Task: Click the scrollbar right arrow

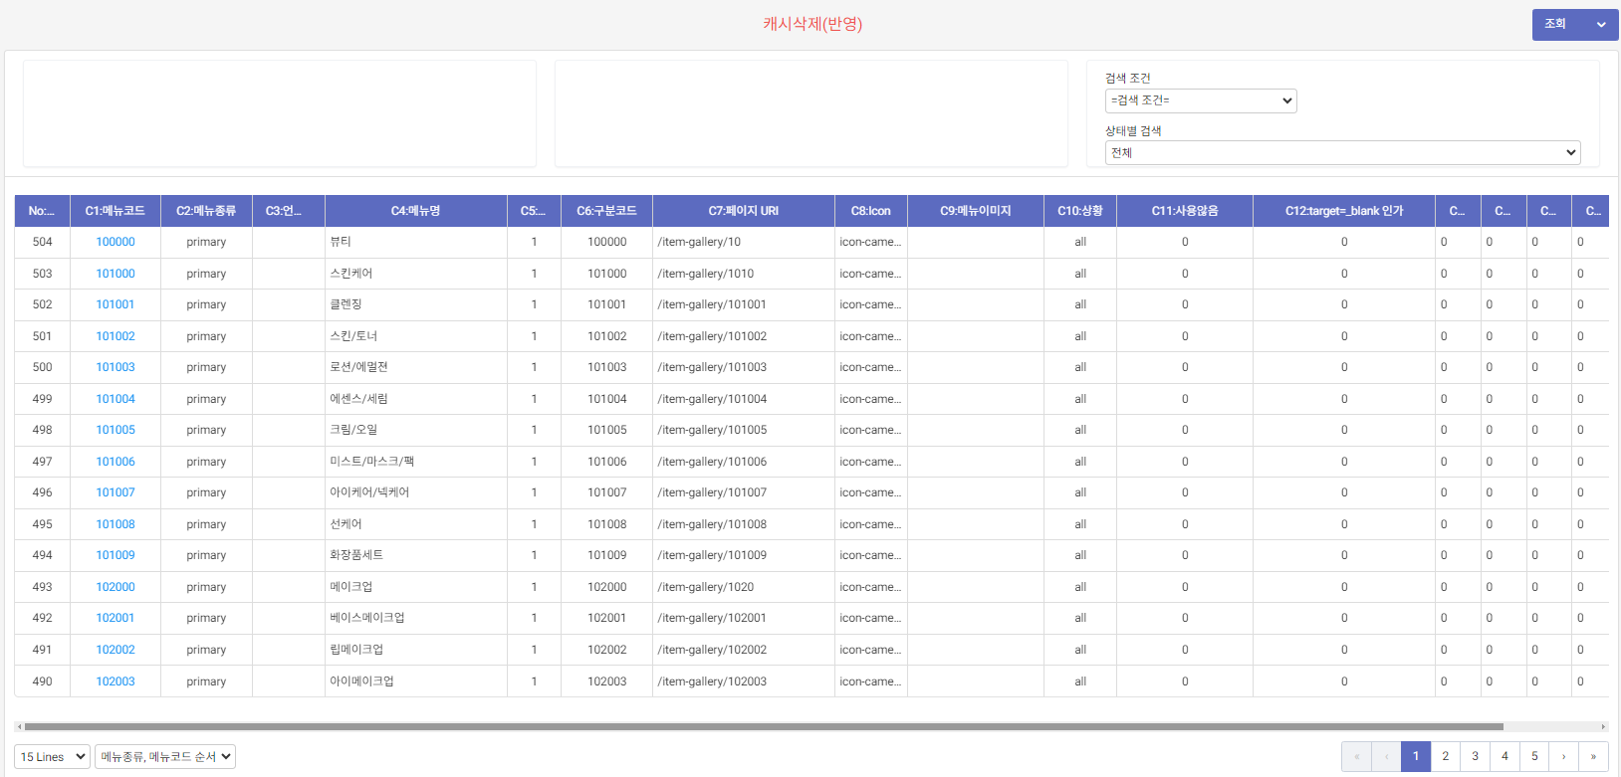Action: coord(1603,727)
